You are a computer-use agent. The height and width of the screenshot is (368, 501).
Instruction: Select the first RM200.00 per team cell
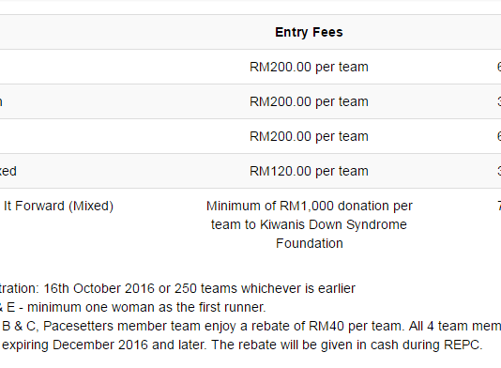pos(309,68)
